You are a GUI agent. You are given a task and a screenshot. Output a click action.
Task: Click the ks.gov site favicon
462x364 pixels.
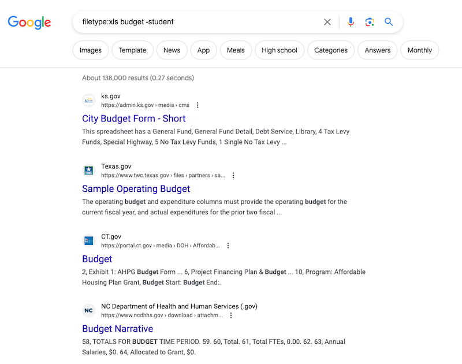pos(89,100)
